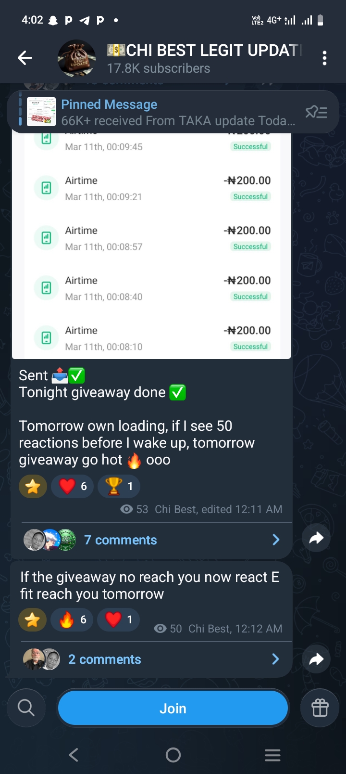Toggle fire reaction with 6 count

[72, 620]
